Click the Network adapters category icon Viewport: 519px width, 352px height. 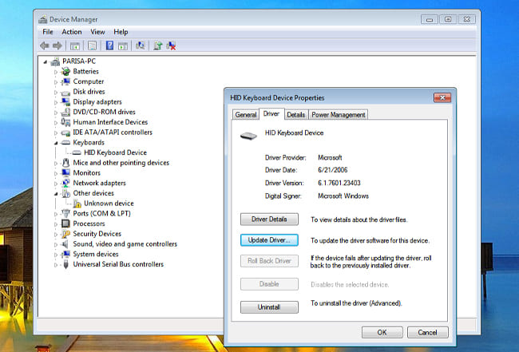(65, 183)
